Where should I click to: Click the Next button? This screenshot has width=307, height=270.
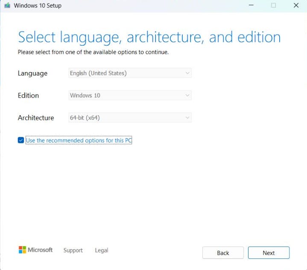269,253
